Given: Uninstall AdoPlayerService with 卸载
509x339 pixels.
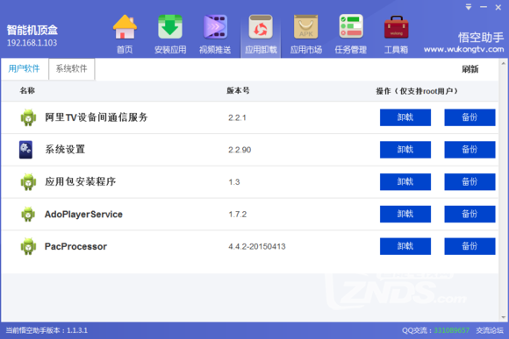Looking at the screenshot, I should (x=405, y=214).
